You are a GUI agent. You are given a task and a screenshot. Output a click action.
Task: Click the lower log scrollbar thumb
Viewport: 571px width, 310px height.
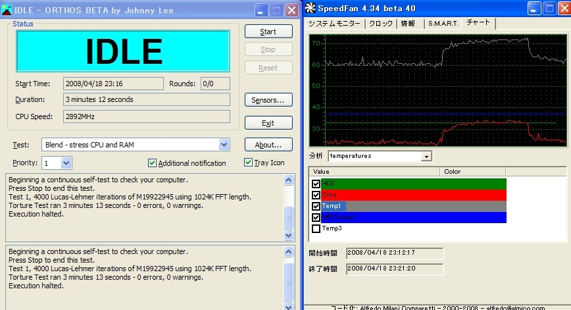[288, 282]
